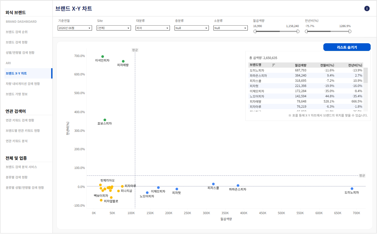Viewport: 377px width, 234px height.
Task: Click the 666.5% year-over-year cell
Action: coord(357,101)
